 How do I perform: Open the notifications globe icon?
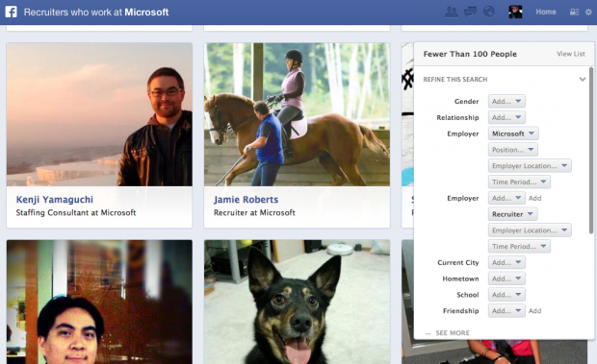tap(489, 12)
